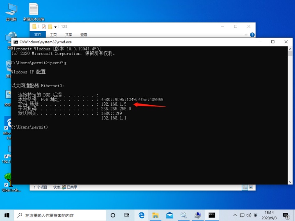Screen dimensions: 295x221
Task: Click the New folder icon in Explorer quick access toolbar
Action: point(50,27)
